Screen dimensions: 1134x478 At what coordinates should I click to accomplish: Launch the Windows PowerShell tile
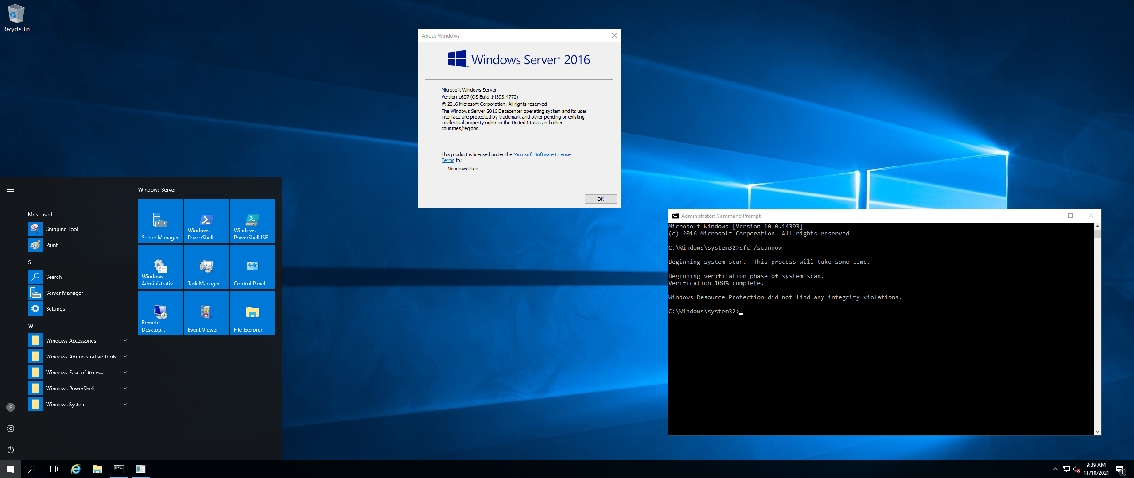[206, 221]
